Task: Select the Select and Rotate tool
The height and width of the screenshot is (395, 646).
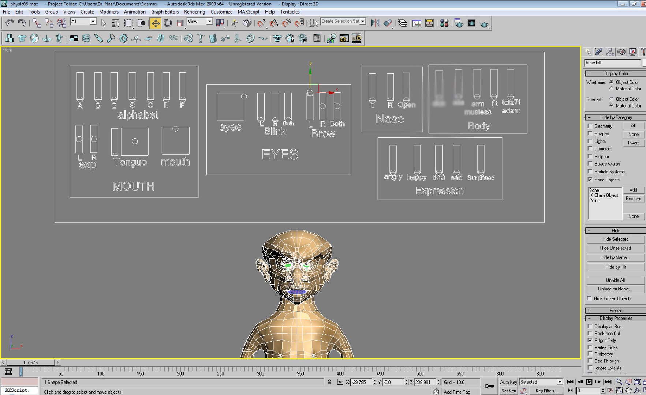Action: tap(168, 23)
